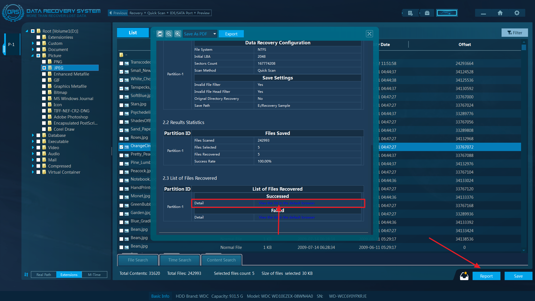Open the Print icon in the report dialog
This screenshot has height=301, width=535.
pyautogui.click(x=160, y=34)
